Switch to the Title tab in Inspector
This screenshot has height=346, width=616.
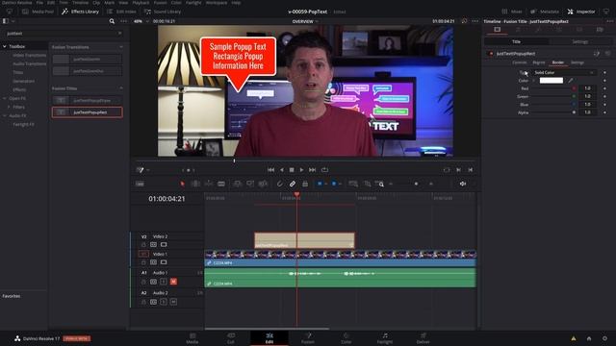point(516,41)
